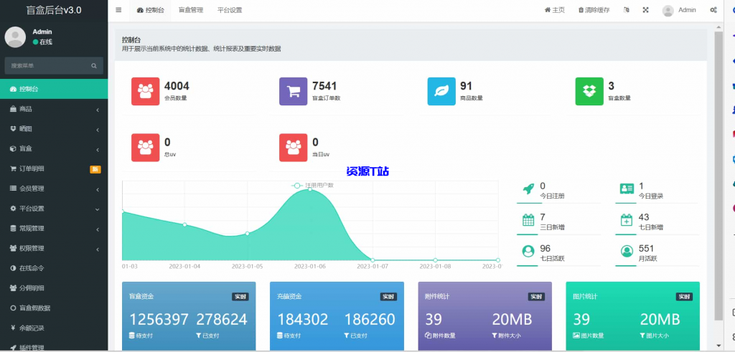The height and width of the screenshot is (352, 735).
Task: Click the user circle icon for 七日活跃
Action: coord(528,252)
